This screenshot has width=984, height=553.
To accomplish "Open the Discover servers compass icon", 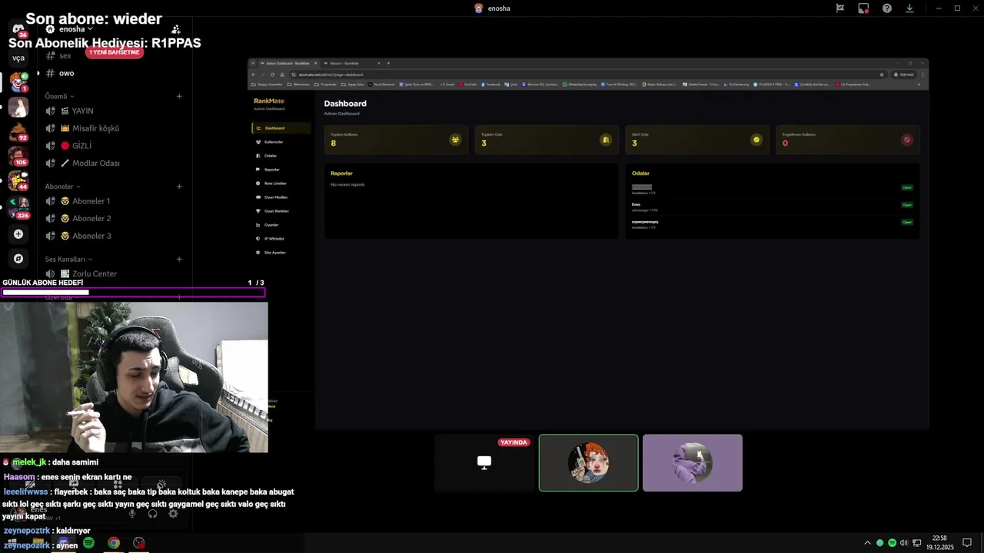I will [18, 259].
